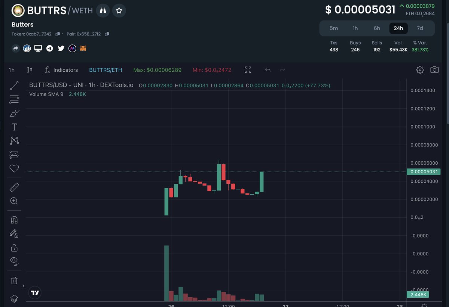449x307 pixels.
Task: Click the 2.448K volume tag on axis
Action: pyautogui.click(x=418, y=295)
